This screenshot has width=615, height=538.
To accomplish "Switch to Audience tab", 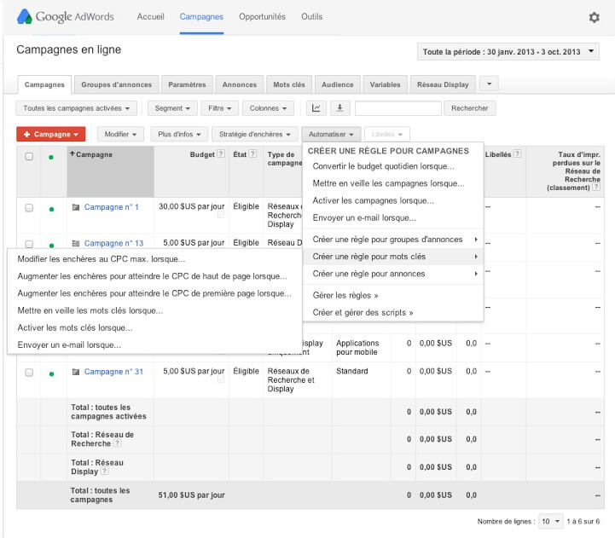I will (338, 84).
